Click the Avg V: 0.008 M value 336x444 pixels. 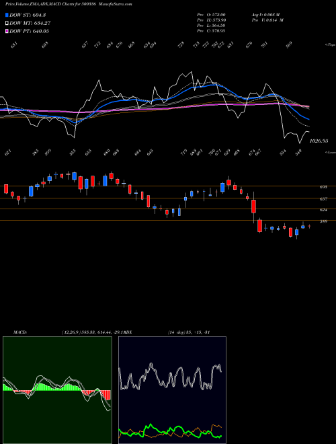click(265, 14)
